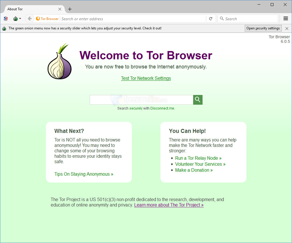Maximize the browser window
Image resolution: width=292 pixels, height=243 pixels.
[272, 5]
